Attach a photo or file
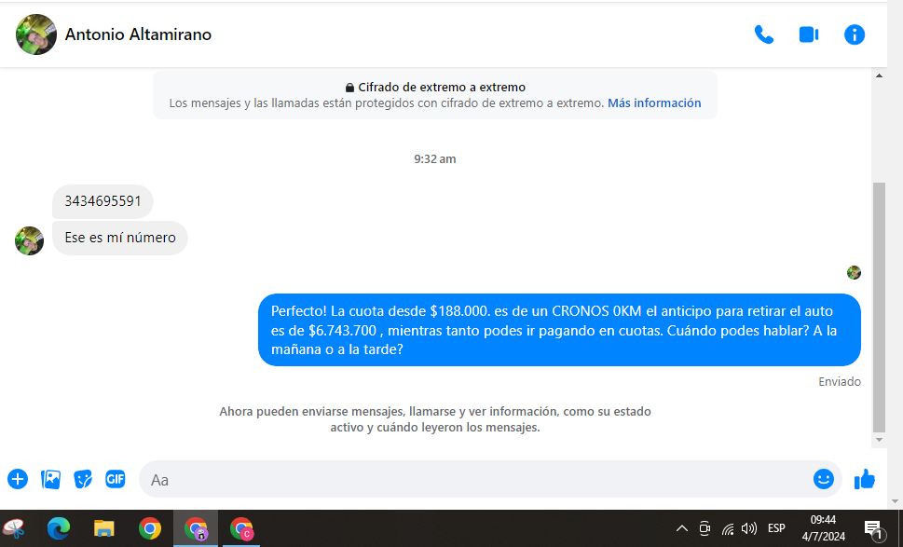 point(50,479)
